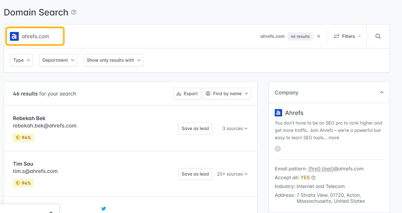Click the Ahrefs logo in the Company panel
The height and width of the screenshot is (213, 402).
[x=278, y=113]
